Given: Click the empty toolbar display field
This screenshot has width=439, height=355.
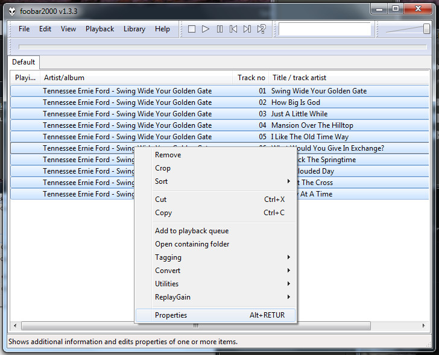Looking at the screenshot, I should click(325, 29).
